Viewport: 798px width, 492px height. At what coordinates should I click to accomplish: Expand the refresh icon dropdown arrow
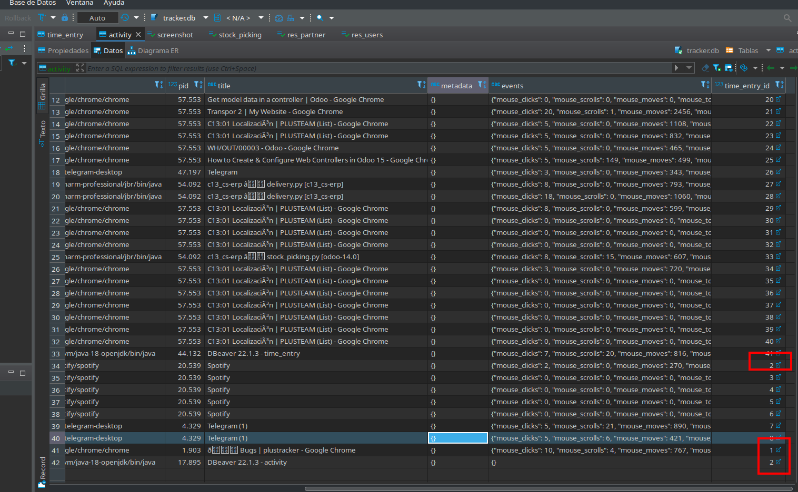(755, 68)
